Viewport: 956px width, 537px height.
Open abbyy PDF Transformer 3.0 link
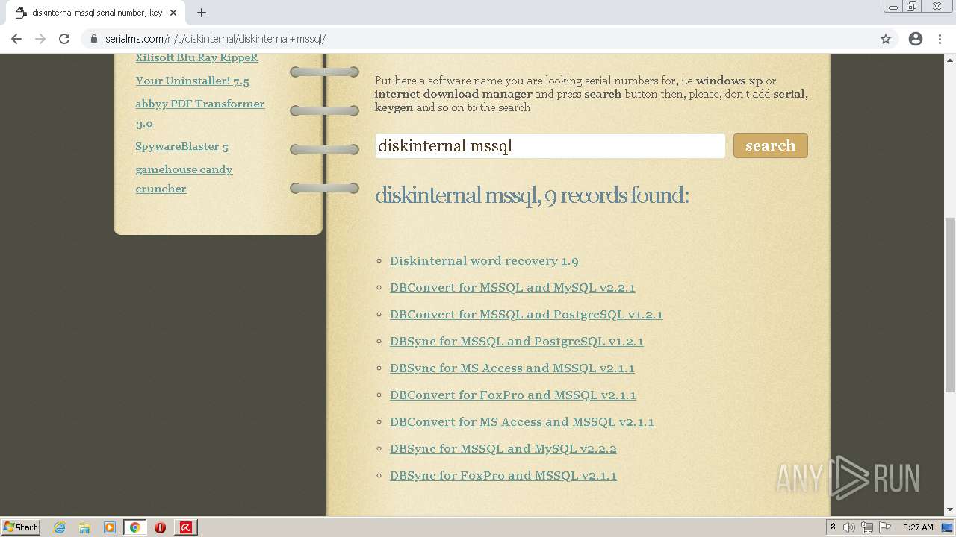coord(200,113)
